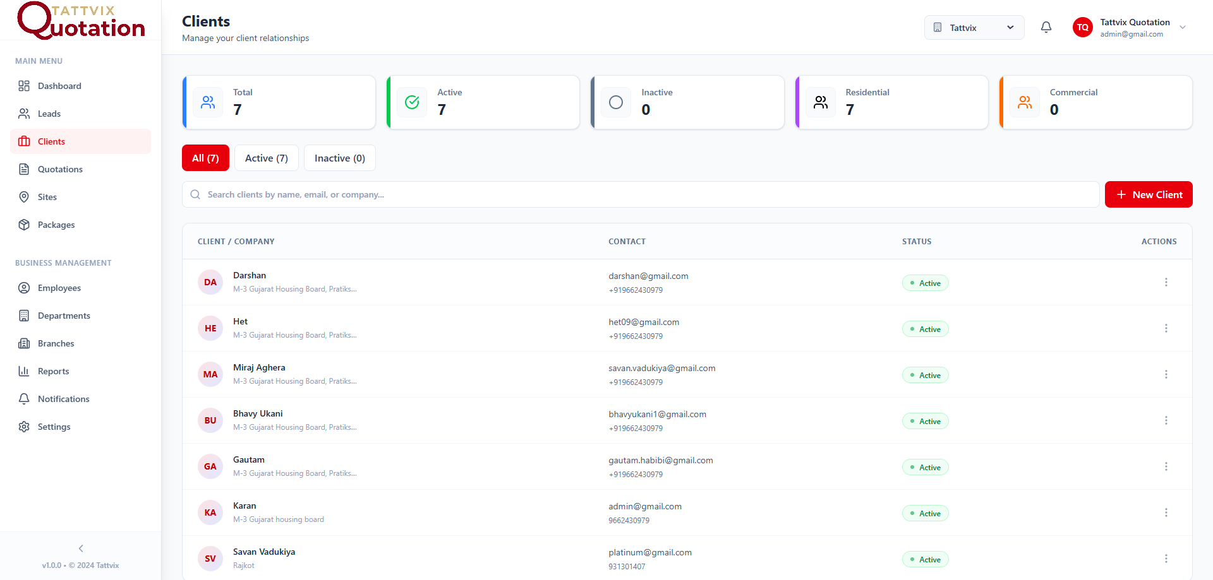
Task: Click Miraj Aghera's MA avatar circle
Action: point(210,374)
